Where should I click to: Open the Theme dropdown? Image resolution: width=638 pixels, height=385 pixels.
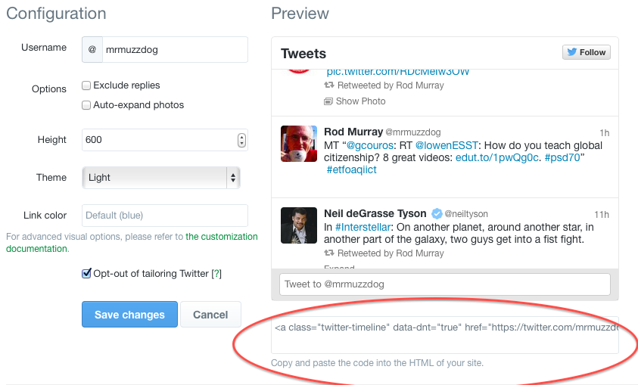(x=160, y=178)
